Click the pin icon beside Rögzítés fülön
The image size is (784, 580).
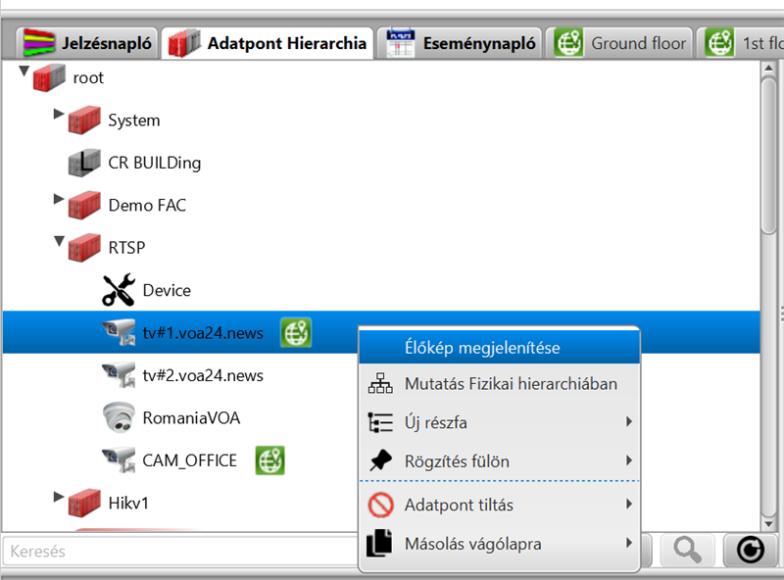pos(380,460)
